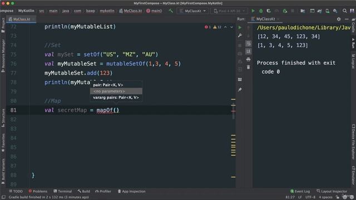Screen dimensions: 356x200
Task: Open the App Inspection tool window
Action: pos(132,191)
